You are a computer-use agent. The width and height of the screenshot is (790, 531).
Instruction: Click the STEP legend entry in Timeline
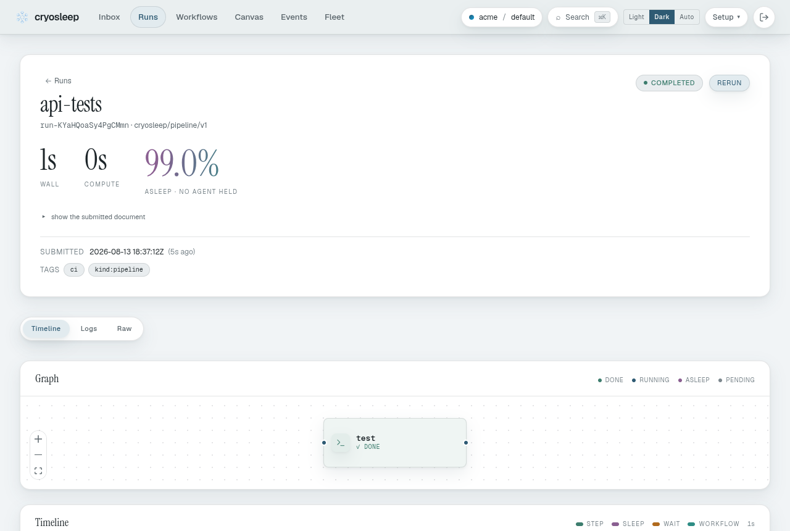[x=590, y=524]
